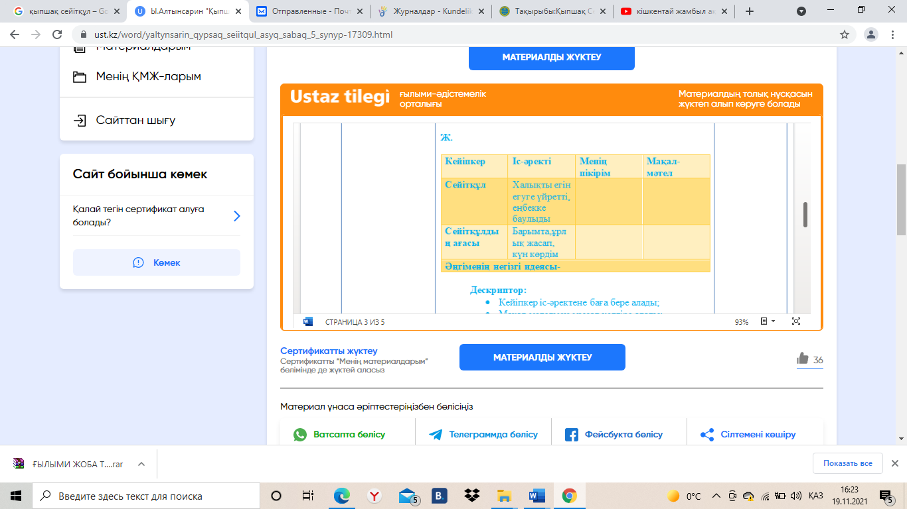907x509 pixels.
Task: Click the Показать все downloads button
Action: 848,463
